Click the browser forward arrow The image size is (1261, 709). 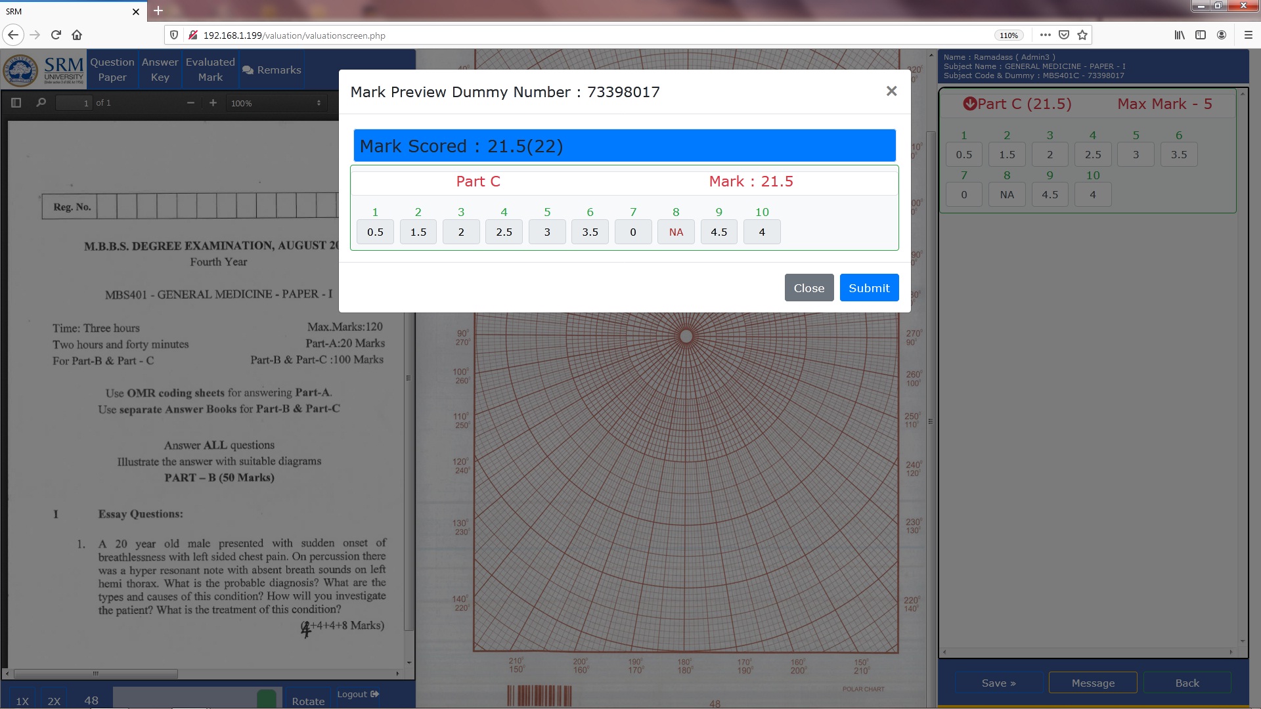tap(35, 35)
